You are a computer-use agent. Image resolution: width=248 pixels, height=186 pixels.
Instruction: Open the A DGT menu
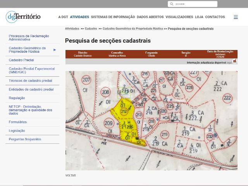tap(63, 17)
